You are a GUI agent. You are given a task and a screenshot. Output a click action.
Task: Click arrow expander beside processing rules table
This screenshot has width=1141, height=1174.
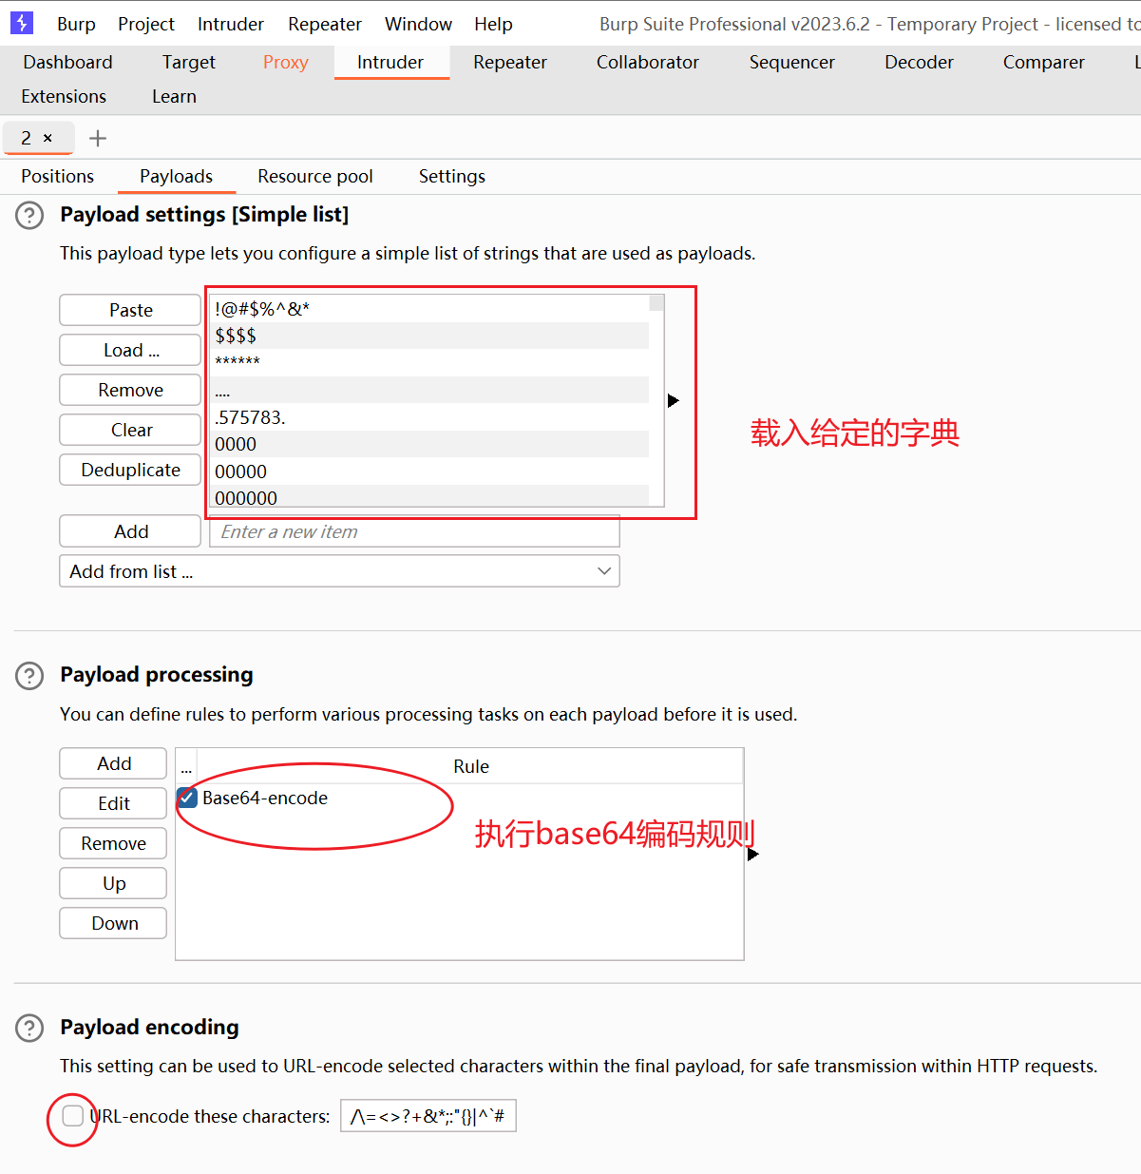click(753, 855)
